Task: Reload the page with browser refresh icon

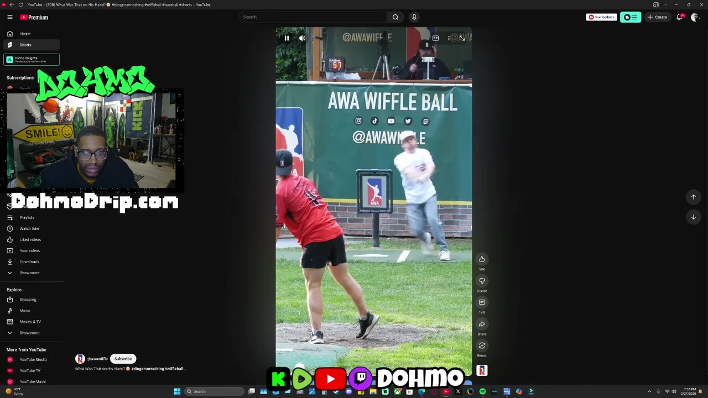Action: (20, 4)
